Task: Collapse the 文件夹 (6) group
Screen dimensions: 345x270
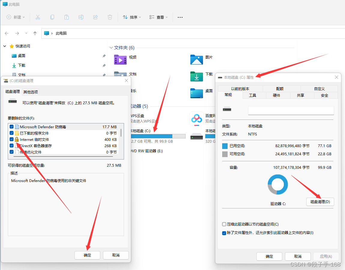Action: [111, 48]
